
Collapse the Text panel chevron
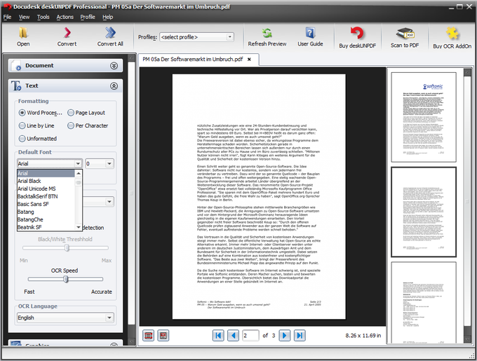(x=114, y=86)
